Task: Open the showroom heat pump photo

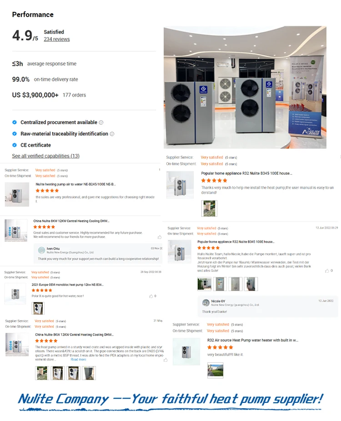Action: (245, 87)
